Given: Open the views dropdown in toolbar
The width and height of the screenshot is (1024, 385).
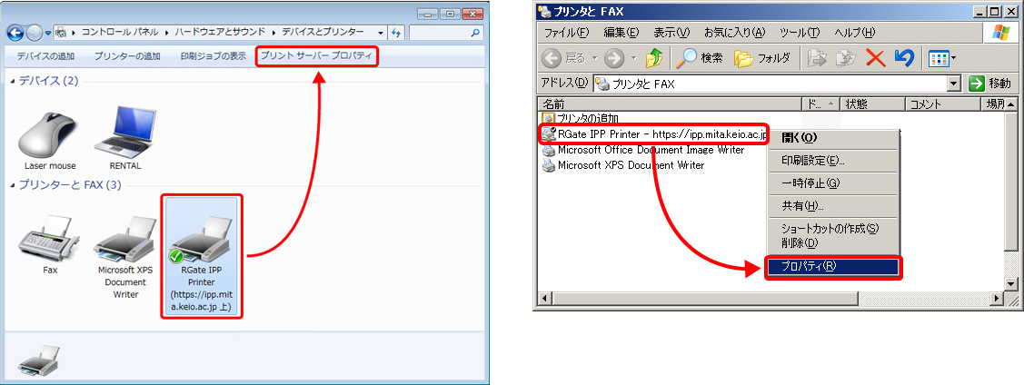Looking at the screenshot, I should [x=953, y=58].
